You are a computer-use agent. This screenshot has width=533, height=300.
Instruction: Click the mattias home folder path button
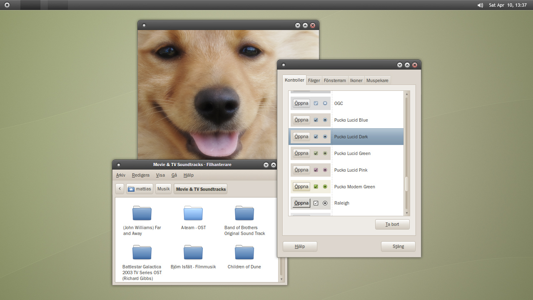[x=140, y=189]
